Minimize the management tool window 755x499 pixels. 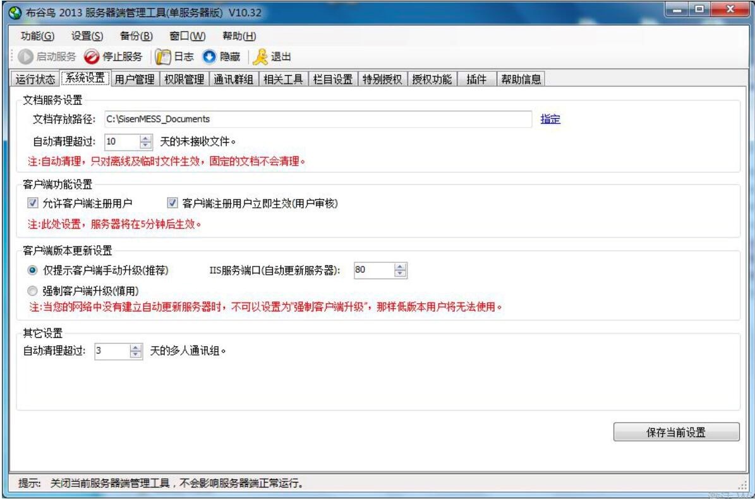(678, 10)
